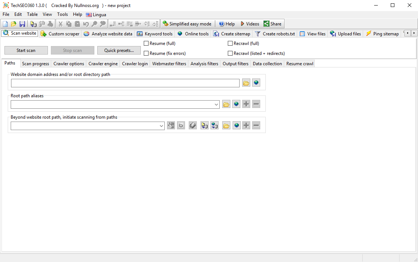This screenshot has width=418, height=262.
Task: Go to the Create sitemap tab
Action: tap(232, 34)
